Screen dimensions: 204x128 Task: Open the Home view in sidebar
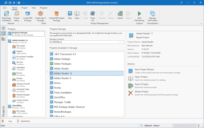tap(3, 28)
